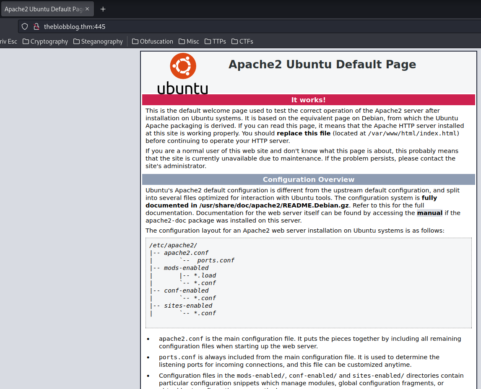Open the Cryptography bookmarks folder
This screenshot has height=389, width=481.
click(45, 41)
